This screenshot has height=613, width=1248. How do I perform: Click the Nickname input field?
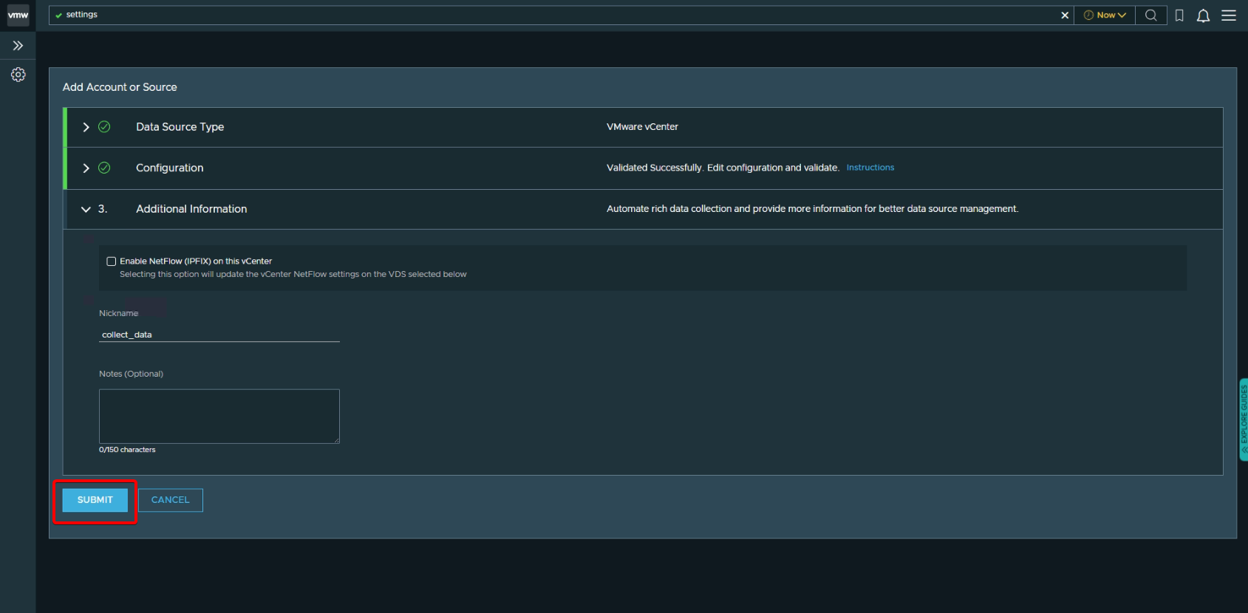pyautogui.click(x=219, y=335)
